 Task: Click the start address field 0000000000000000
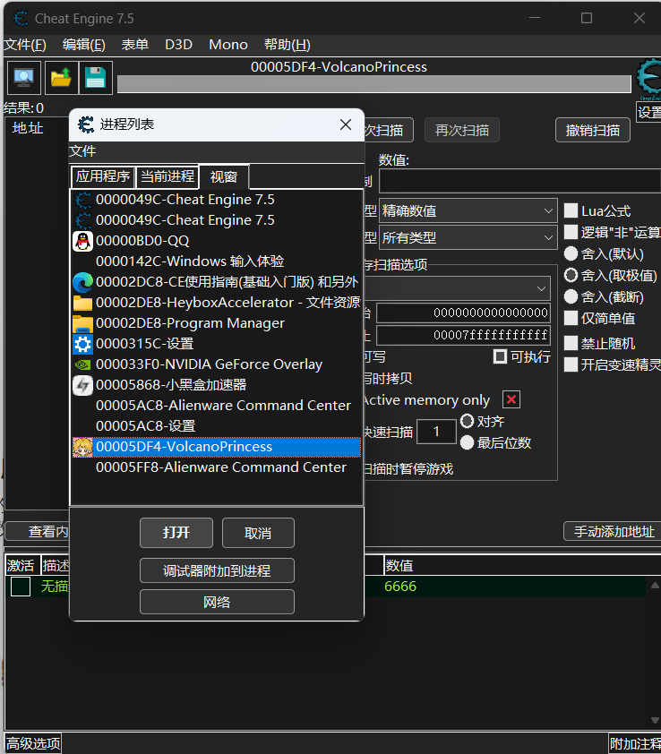pos(463,313)
